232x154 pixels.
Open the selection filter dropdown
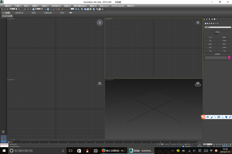pyautogui.click(x=12, y=9)
